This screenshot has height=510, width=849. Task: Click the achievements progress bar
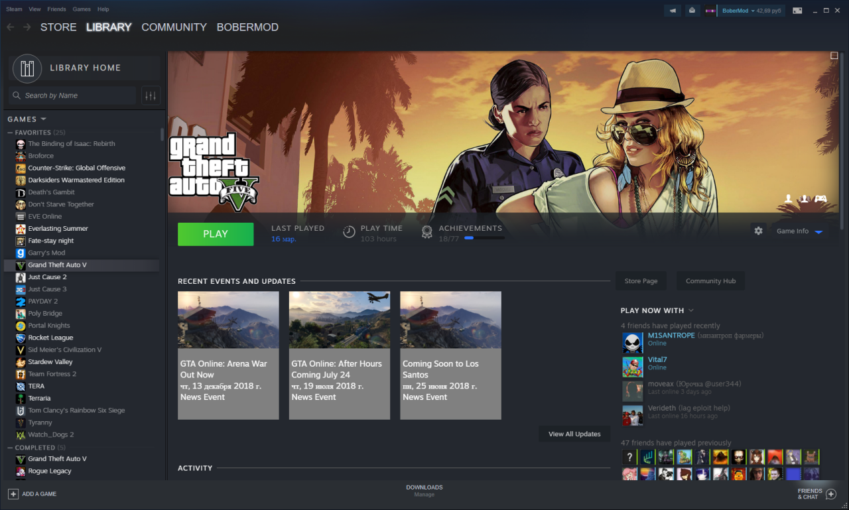tap(484, 237)
